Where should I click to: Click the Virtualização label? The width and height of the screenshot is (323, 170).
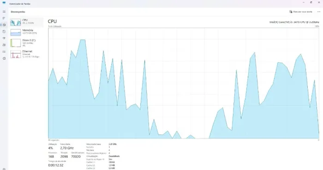pyautogui.click(x=92, y=156)
